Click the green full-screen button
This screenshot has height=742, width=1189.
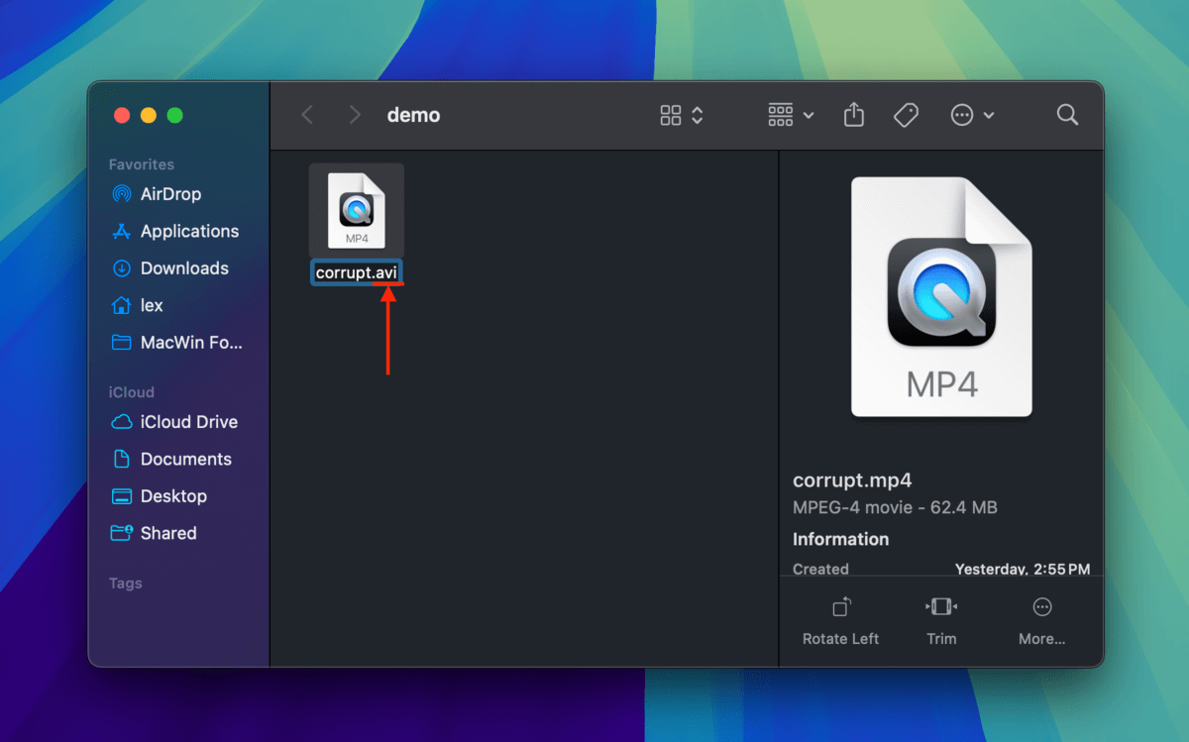tap(175, 115)
